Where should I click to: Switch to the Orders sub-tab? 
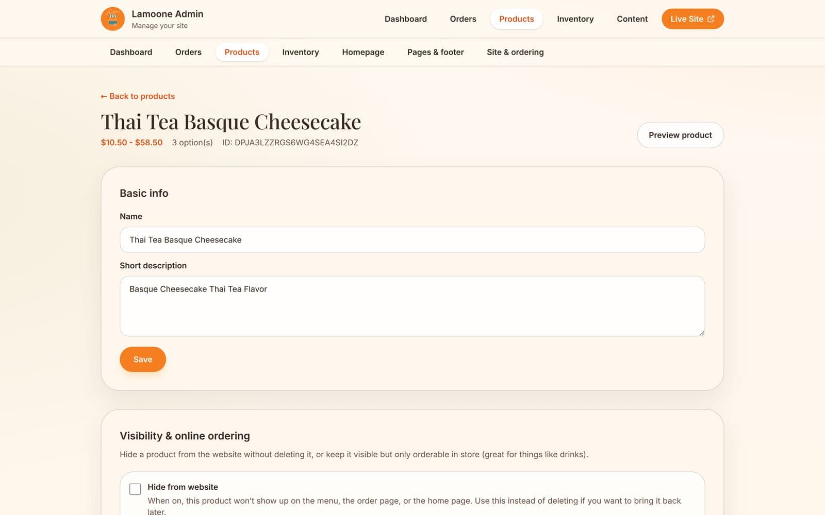tap(188, 52)
